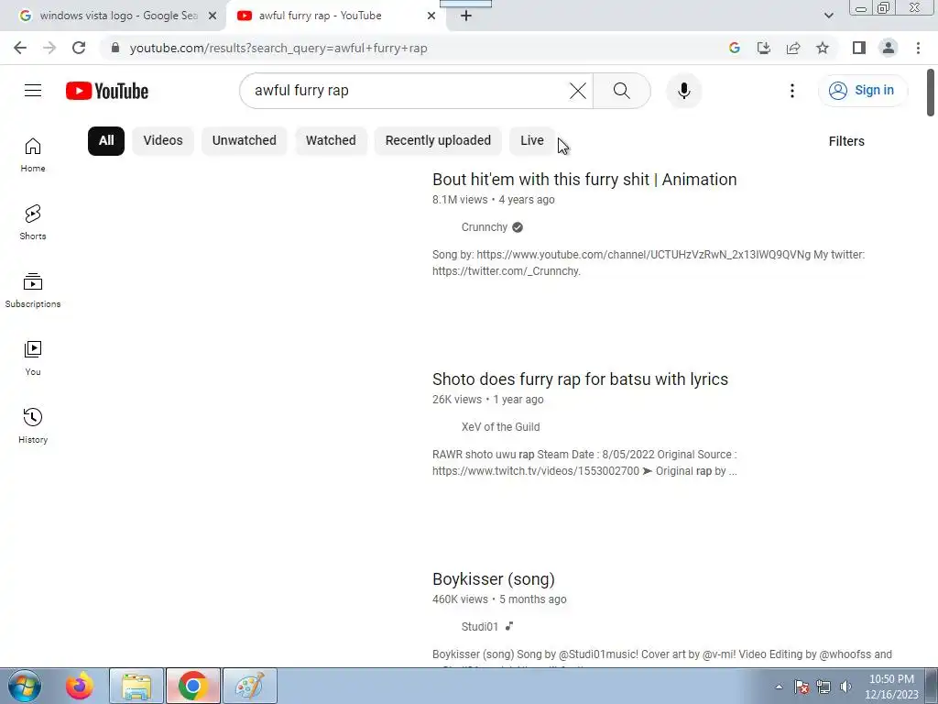
Task: Open Home in the sidebar
Action: 33,155
